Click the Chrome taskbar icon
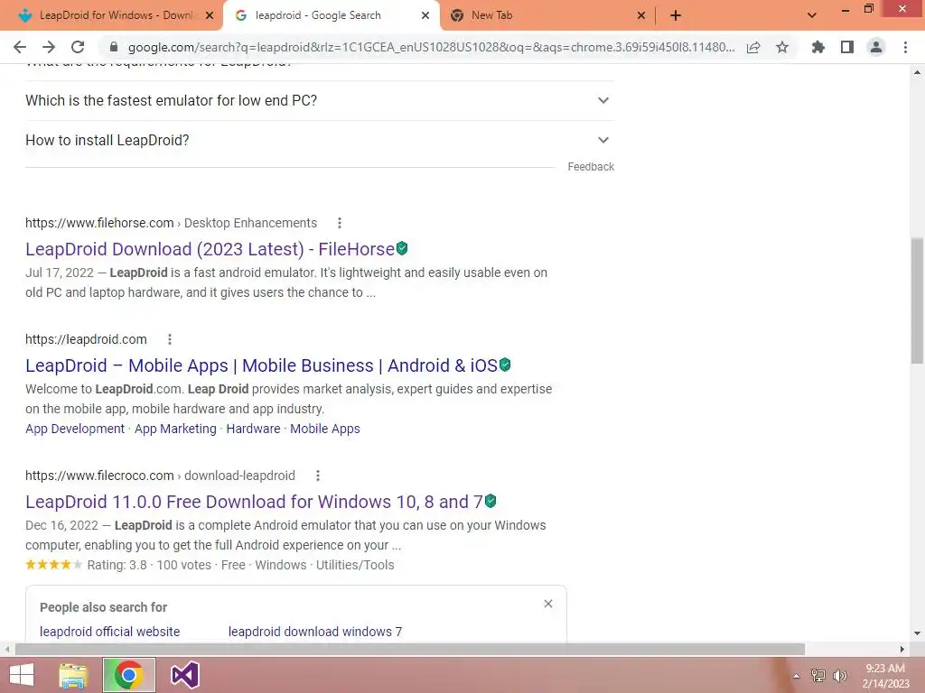This screenshot has width=925, height=693. 128,675
